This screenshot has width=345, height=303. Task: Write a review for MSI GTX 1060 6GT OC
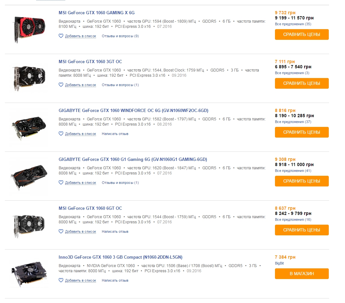(x=115, y=232)
